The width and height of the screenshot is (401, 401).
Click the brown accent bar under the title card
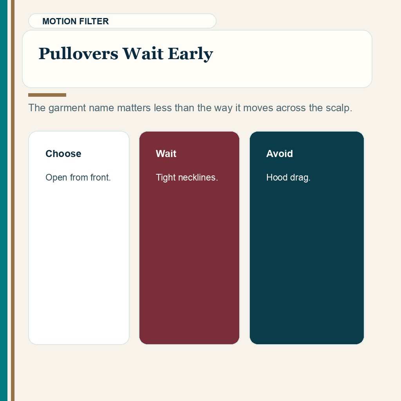pyautogui.click(x=47, y=95)
